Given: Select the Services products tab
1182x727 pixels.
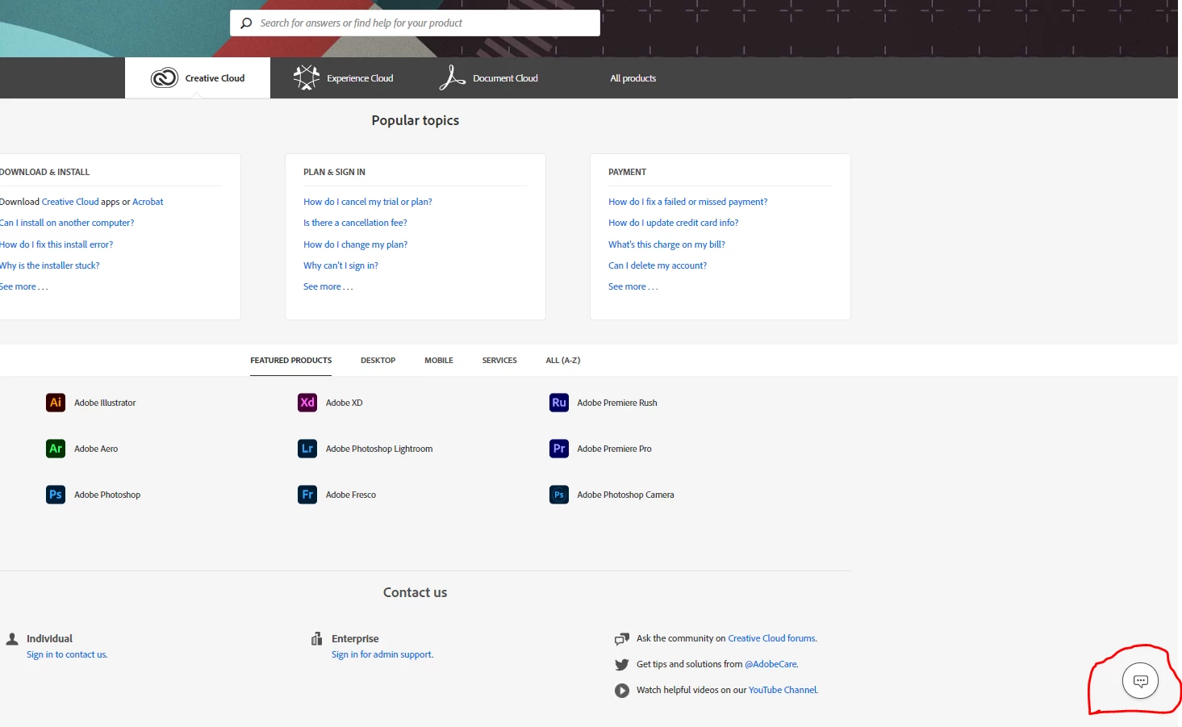Looking at the screenshot, I should coord(499,361).
